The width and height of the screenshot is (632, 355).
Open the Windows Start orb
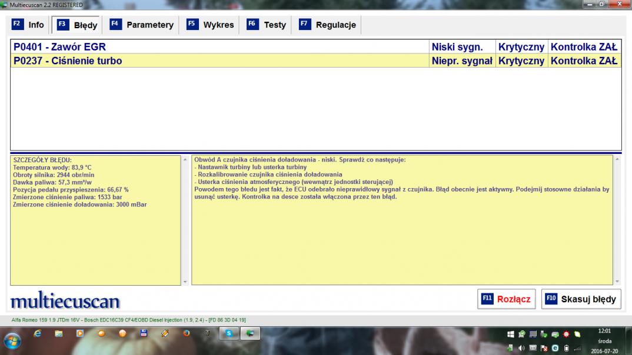tap(12, 341)
